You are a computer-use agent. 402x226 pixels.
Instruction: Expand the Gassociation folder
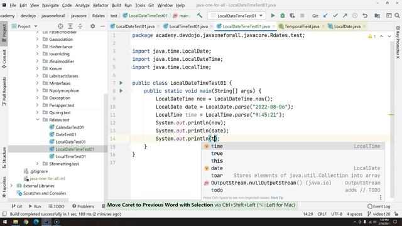(x=38, y=39)
